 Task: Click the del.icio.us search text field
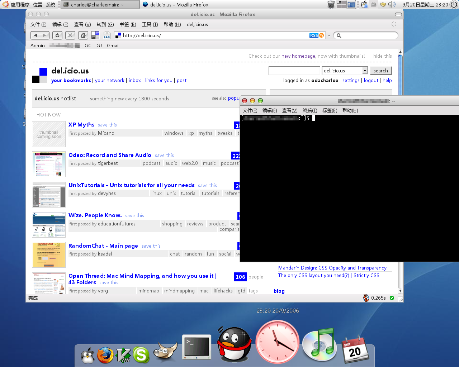(x=294, y=71)
